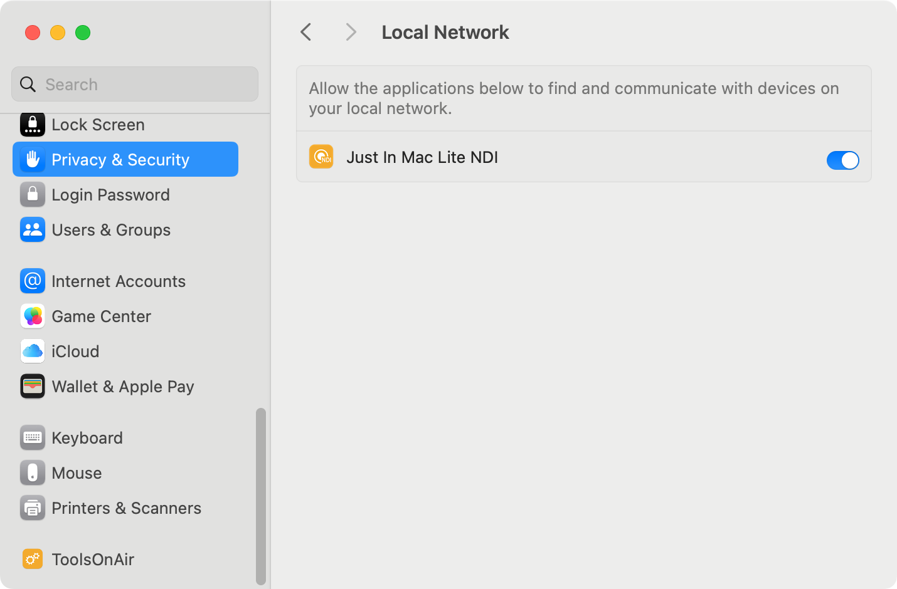The width and height of the screenshot is (897, 589).
Task: Click the iCloud cloud icon
Action: pyautogui.click(x=33, y=352)
